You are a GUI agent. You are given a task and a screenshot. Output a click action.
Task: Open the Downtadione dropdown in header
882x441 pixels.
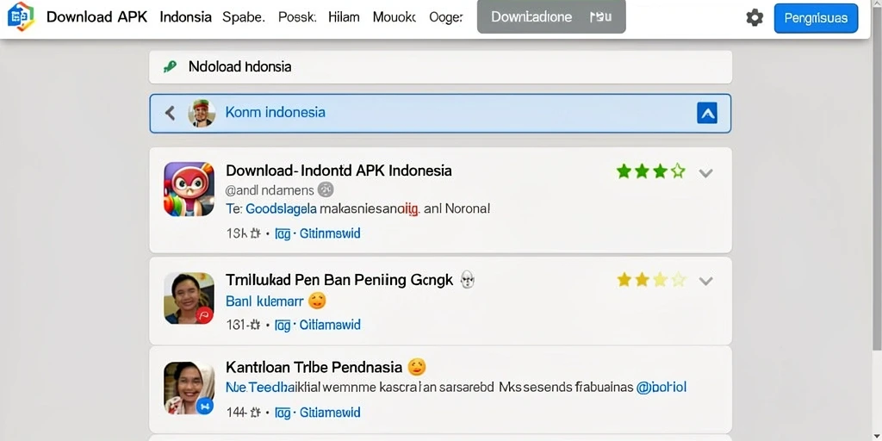coord(551,17)
